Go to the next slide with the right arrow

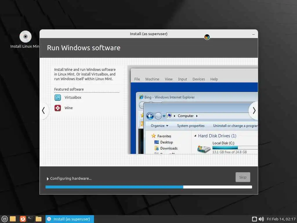pyautogui.click(x=254, y=111)
